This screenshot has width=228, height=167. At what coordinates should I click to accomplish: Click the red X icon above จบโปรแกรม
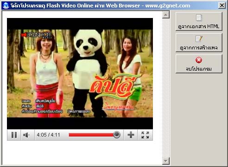(199, 60)
